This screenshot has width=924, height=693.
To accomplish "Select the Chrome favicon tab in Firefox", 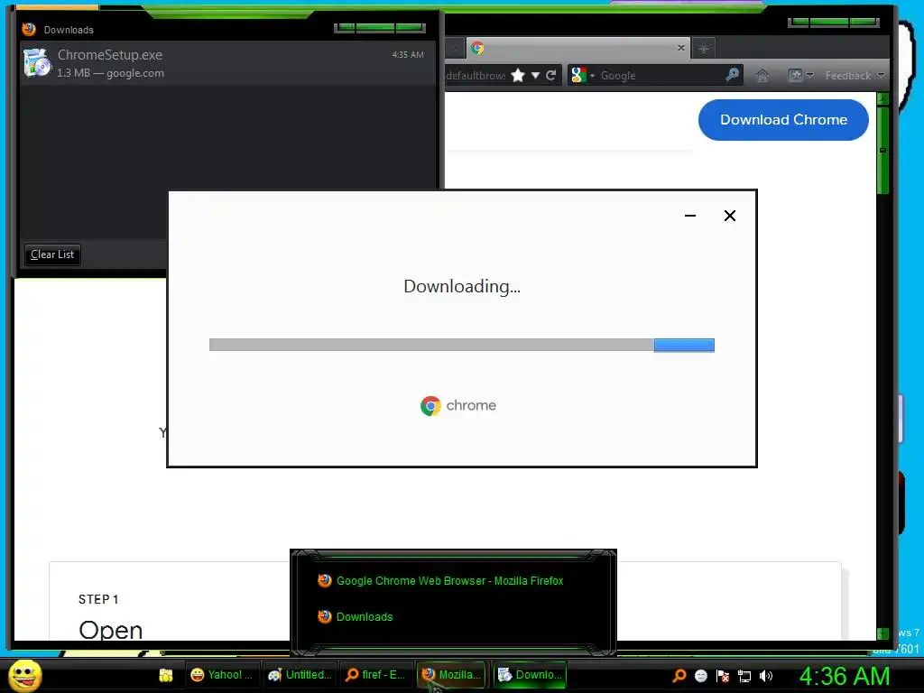I will pyautogui.click(x=477, y=49).
